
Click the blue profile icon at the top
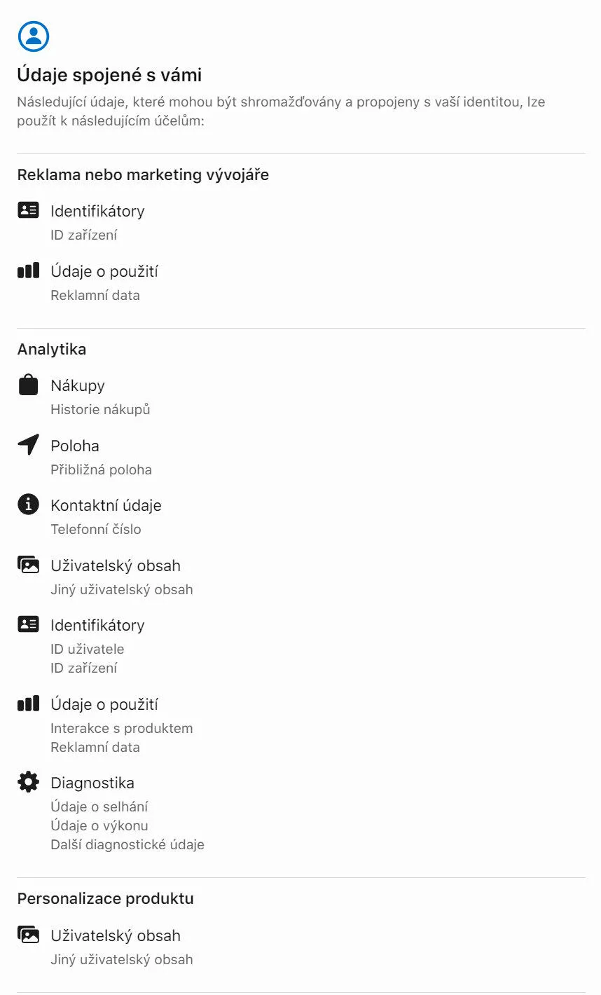(34, 36)
